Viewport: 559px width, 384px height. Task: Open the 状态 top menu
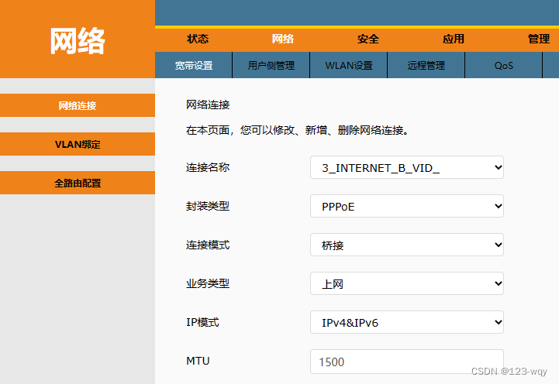[198, 39]
